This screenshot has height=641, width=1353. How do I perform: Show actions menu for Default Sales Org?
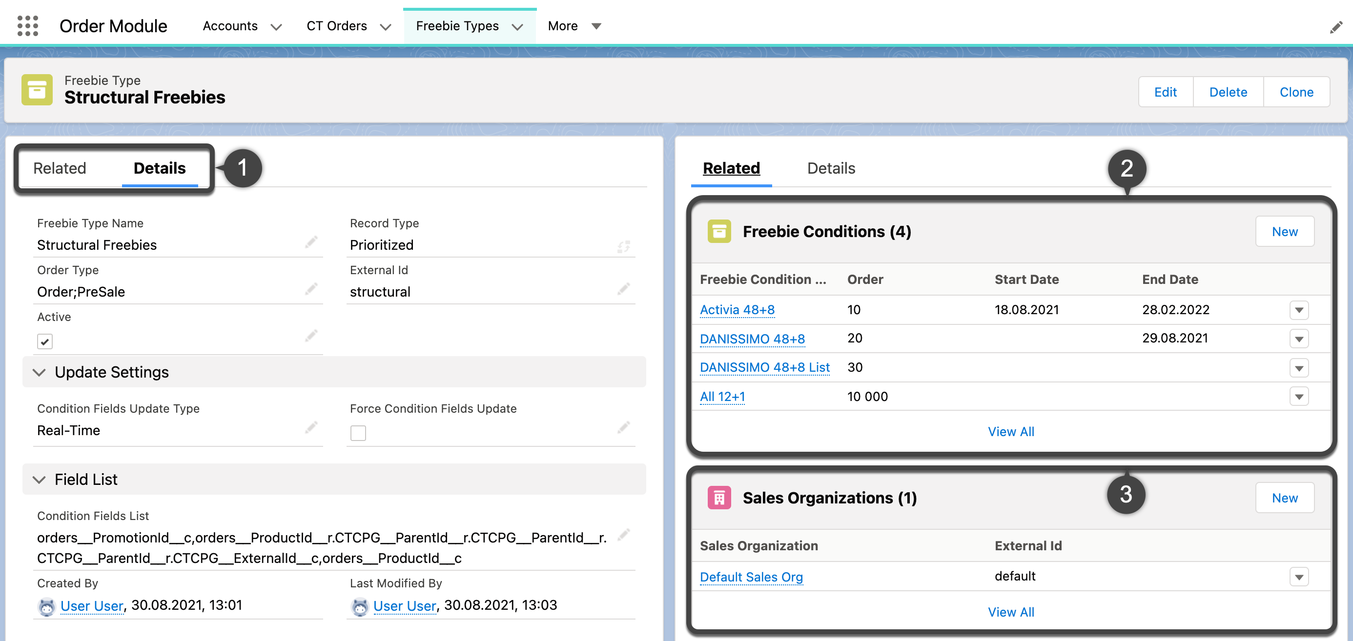tap(1298, 577)
